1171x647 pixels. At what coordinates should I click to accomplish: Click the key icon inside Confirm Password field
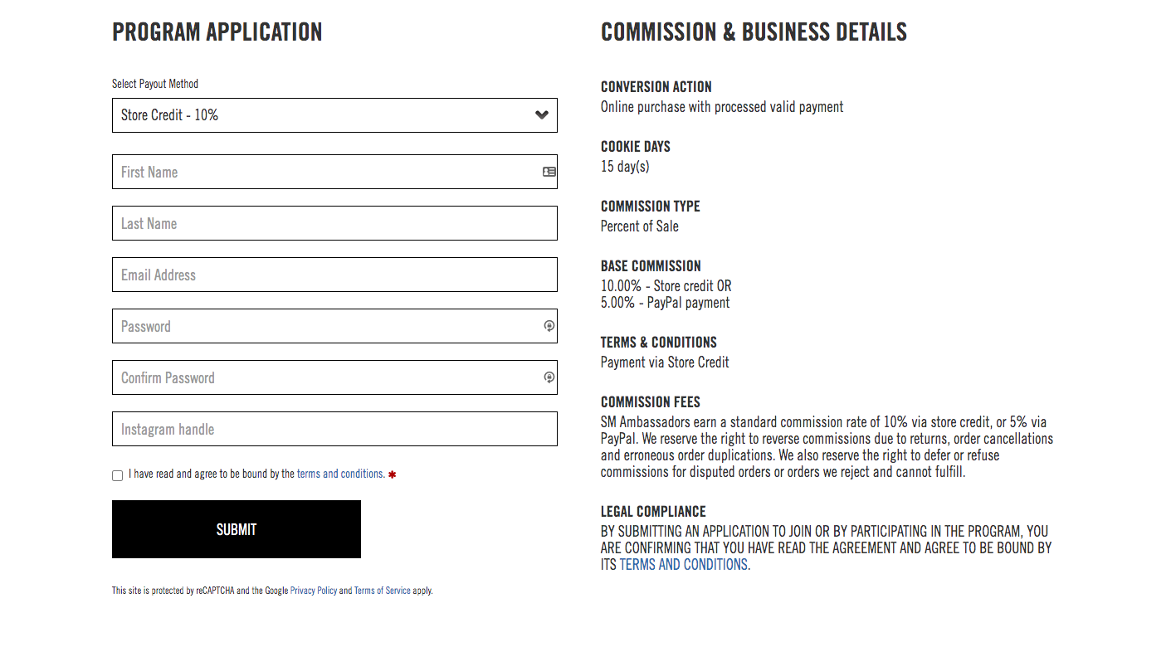coord(549,377)
